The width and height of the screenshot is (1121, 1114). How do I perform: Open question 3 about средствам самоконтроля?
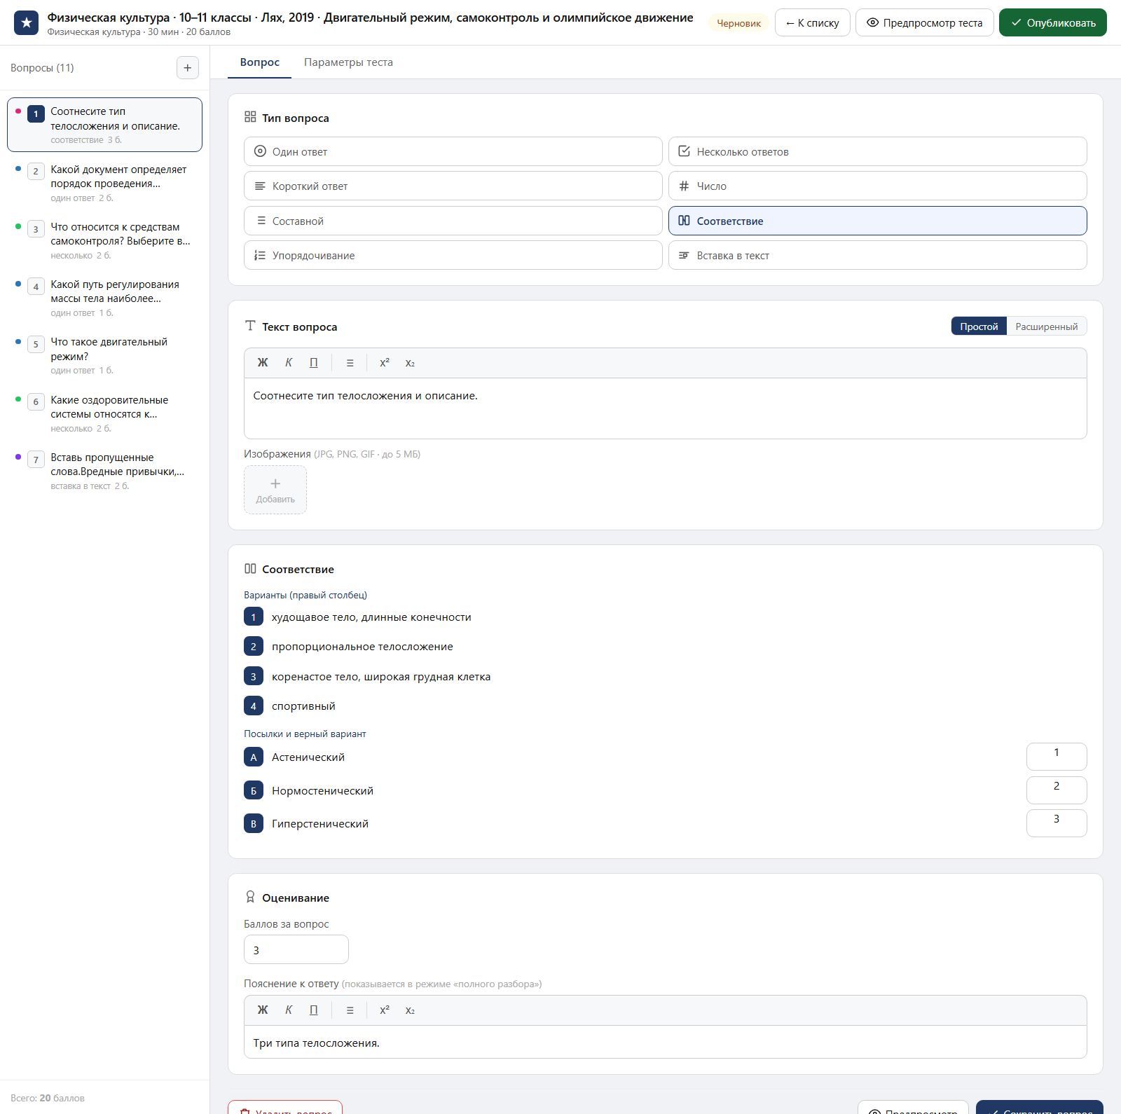point(105,240)
